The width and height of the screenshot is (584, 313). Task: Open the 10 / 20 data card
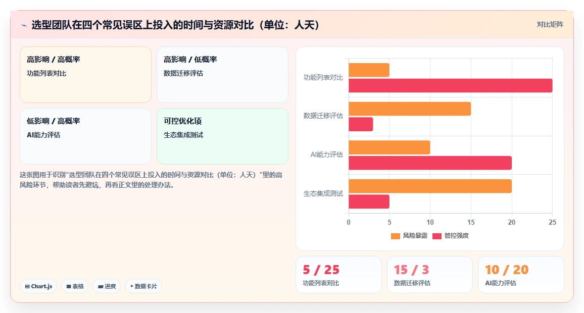click(x=521, y=275)
